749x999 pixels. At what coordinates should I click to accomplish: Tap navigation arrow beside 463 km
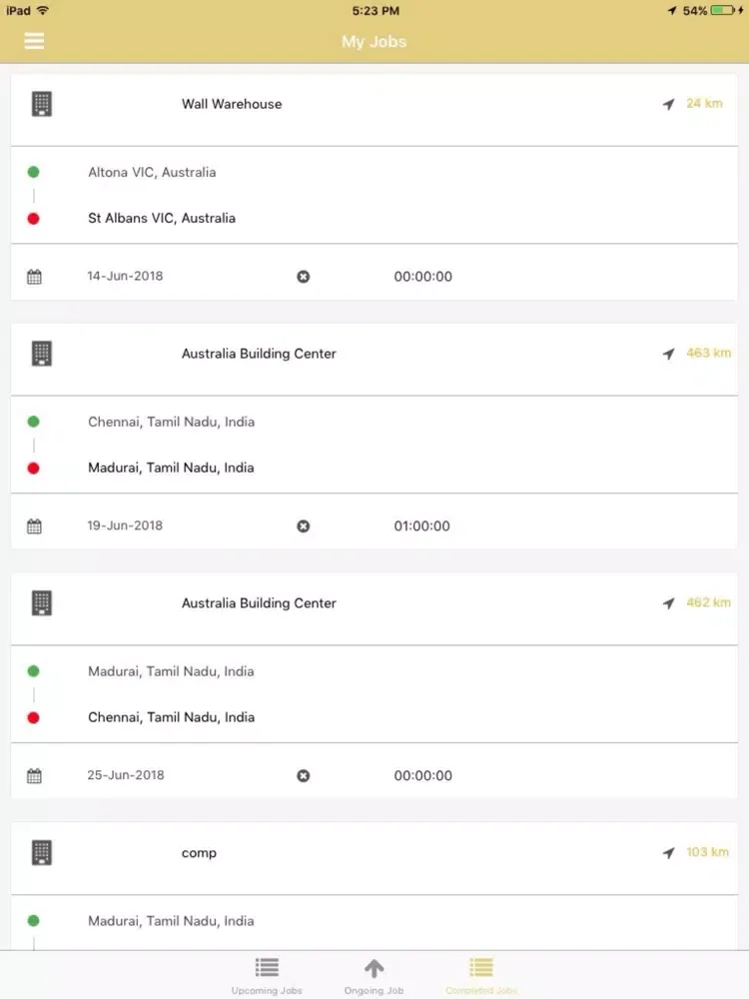point(668,354)
